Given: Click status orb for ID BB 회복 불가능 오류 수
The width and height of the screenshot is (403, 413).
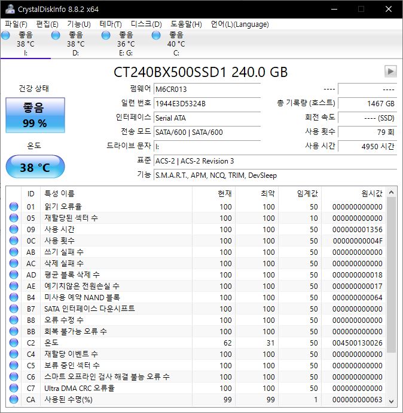Looking at the screenshot, I should pos(14,331).
